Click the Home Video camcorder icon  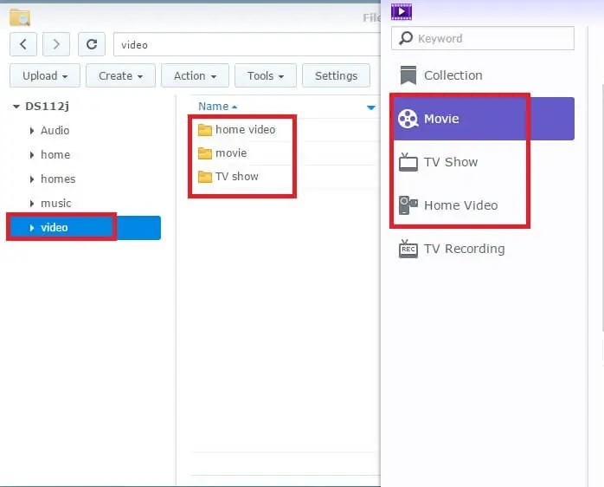(408, 205)
